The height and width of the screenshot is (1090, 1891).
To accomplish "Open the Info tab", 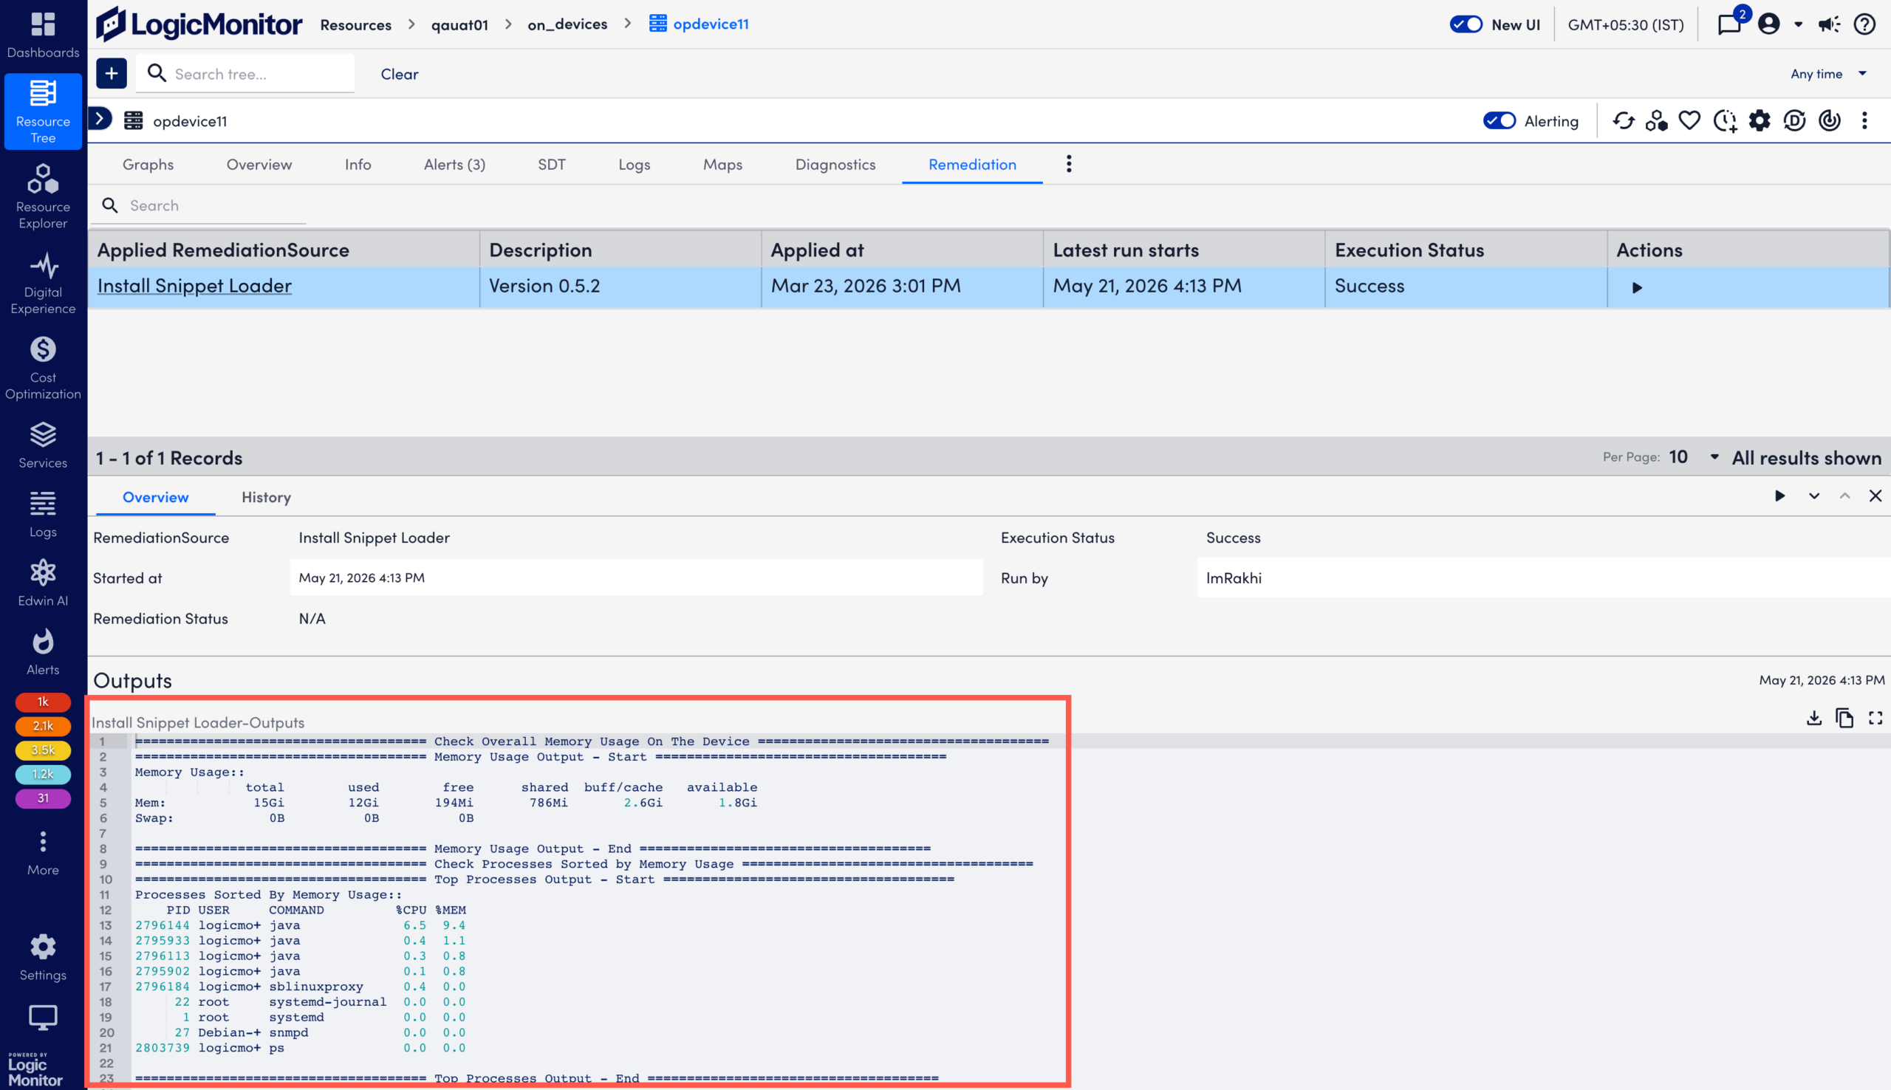I will pos(358,164).
